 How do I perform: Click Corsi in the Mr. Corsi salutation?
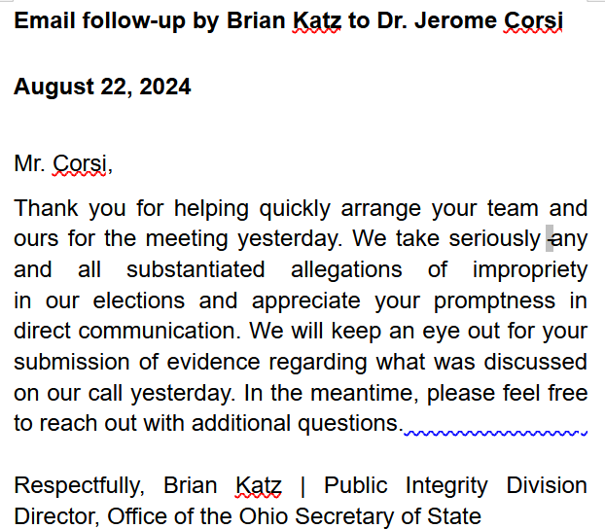(x=80, y=163)
